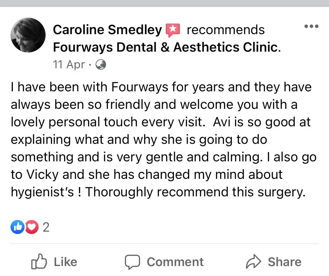Viewport: 329px width, 276px height.
Task: Click the blue thumbs-up reaction icon
Action: coord(18,227)
